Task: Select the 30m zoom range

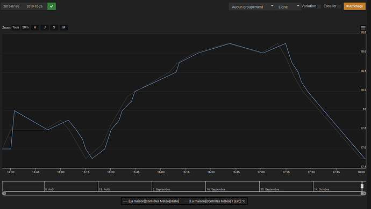Action: [x=25, y=27]
